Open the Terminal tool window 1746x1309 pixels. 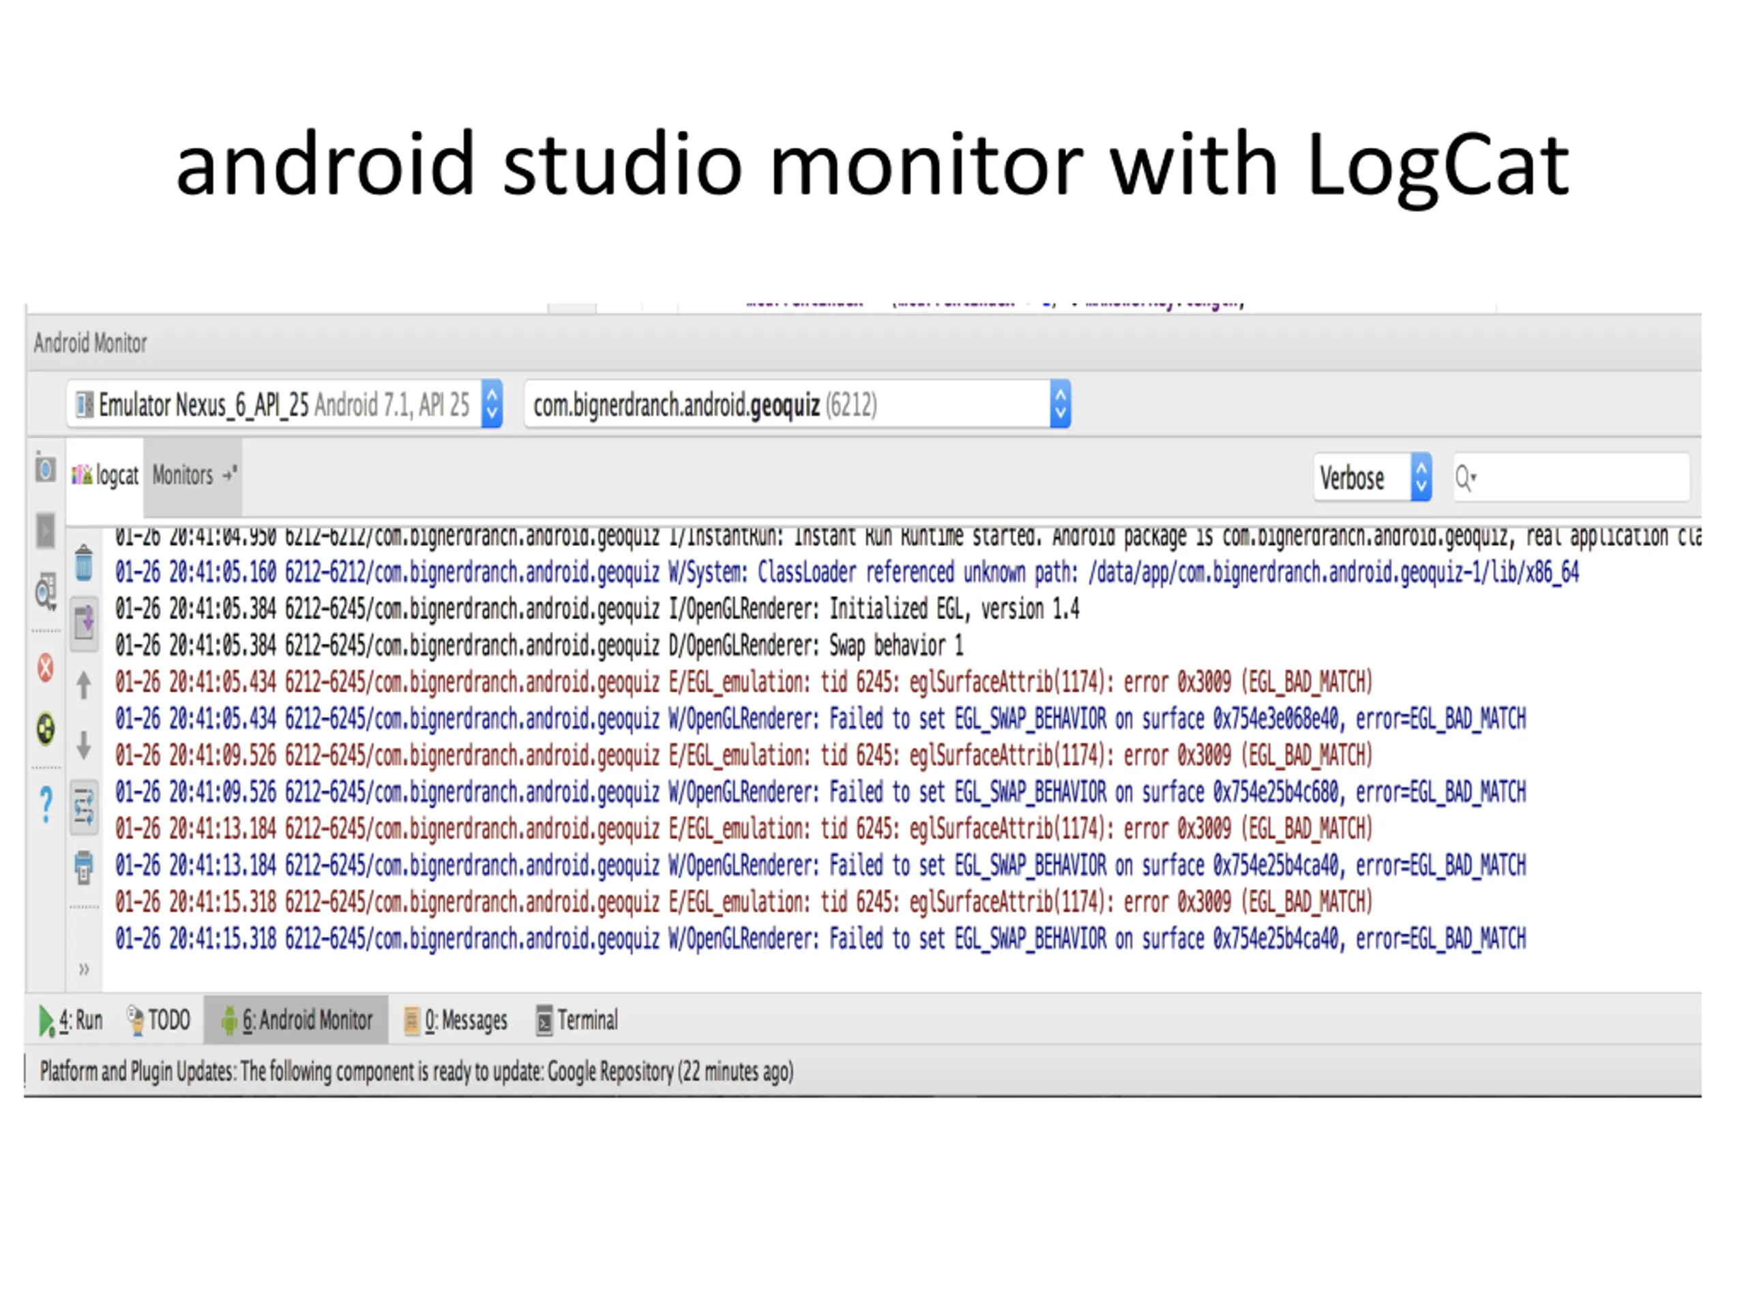577,1021
